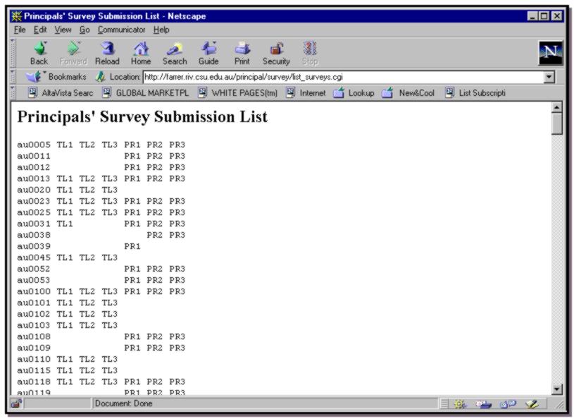Screen dimensions: 574x419
Task: Click the au0100 row identifier
Action: pyautogui.click(x=34, y=291)
